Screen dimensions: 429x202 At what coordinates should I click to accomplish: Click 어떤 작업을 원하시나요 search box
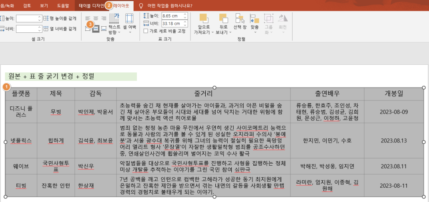click(x=170, y=5)
